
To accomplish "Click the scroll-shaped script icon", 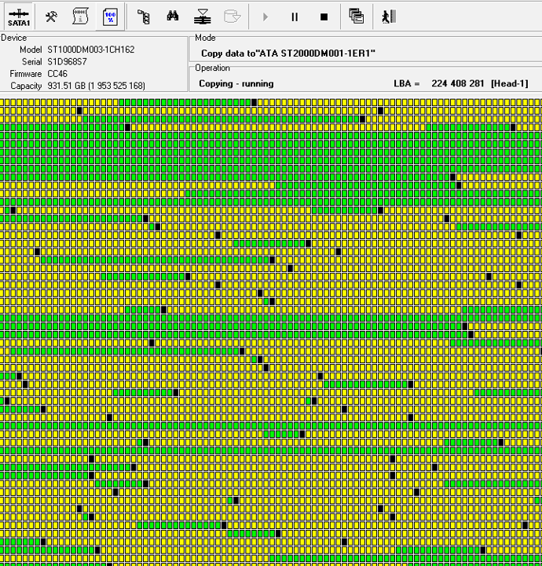I will (79, 17).
